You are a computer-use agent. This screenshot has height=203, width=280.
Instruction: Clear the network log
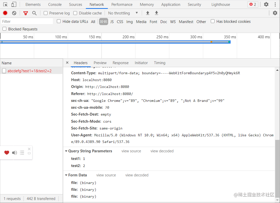pos(14,13)
